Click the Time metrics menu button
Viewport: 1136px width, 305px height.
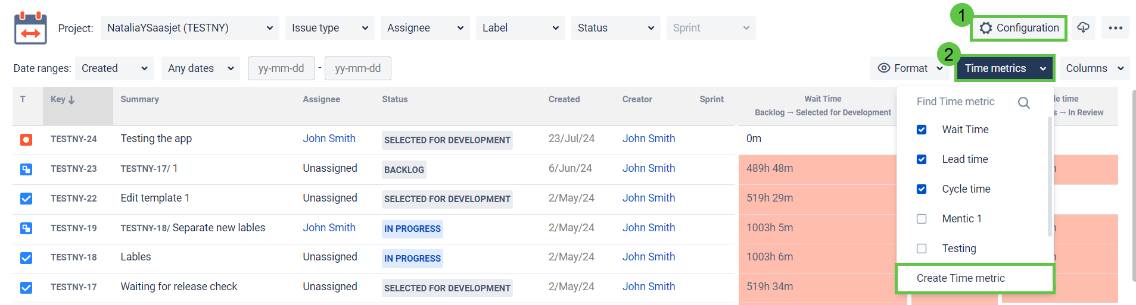coord(1004,68)
